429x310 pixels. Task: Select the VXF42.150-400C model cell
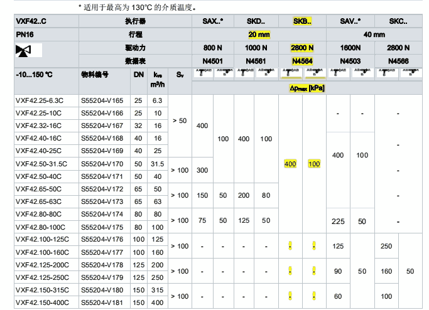(42, 303)
